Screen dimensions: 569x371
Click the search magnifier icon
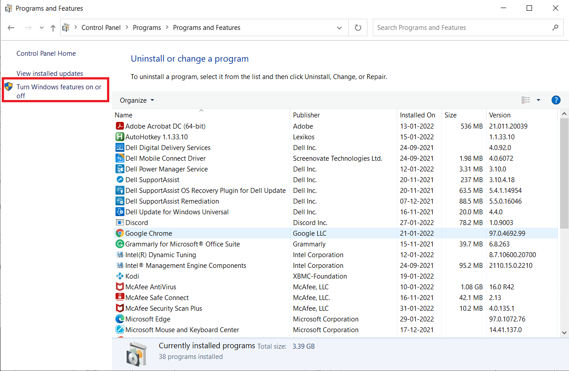(555, 28)
